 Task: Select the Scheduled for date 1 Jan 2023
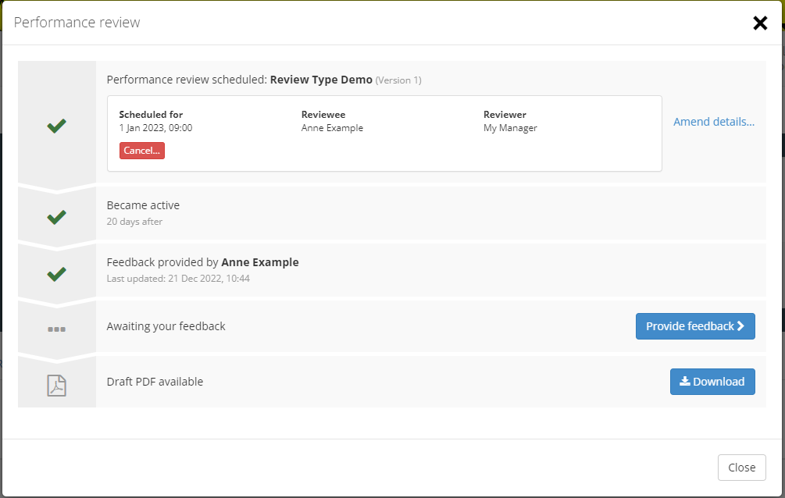point(155,128)
